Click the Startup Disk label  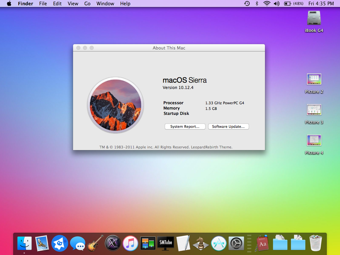point(176,114)
